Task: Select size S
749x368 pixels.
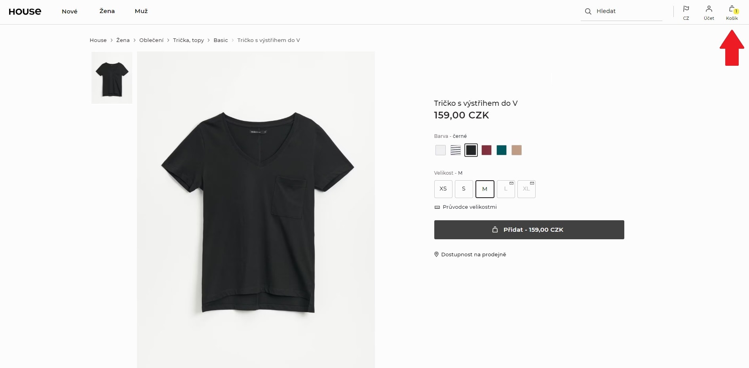Action: (x=464, y=189)
